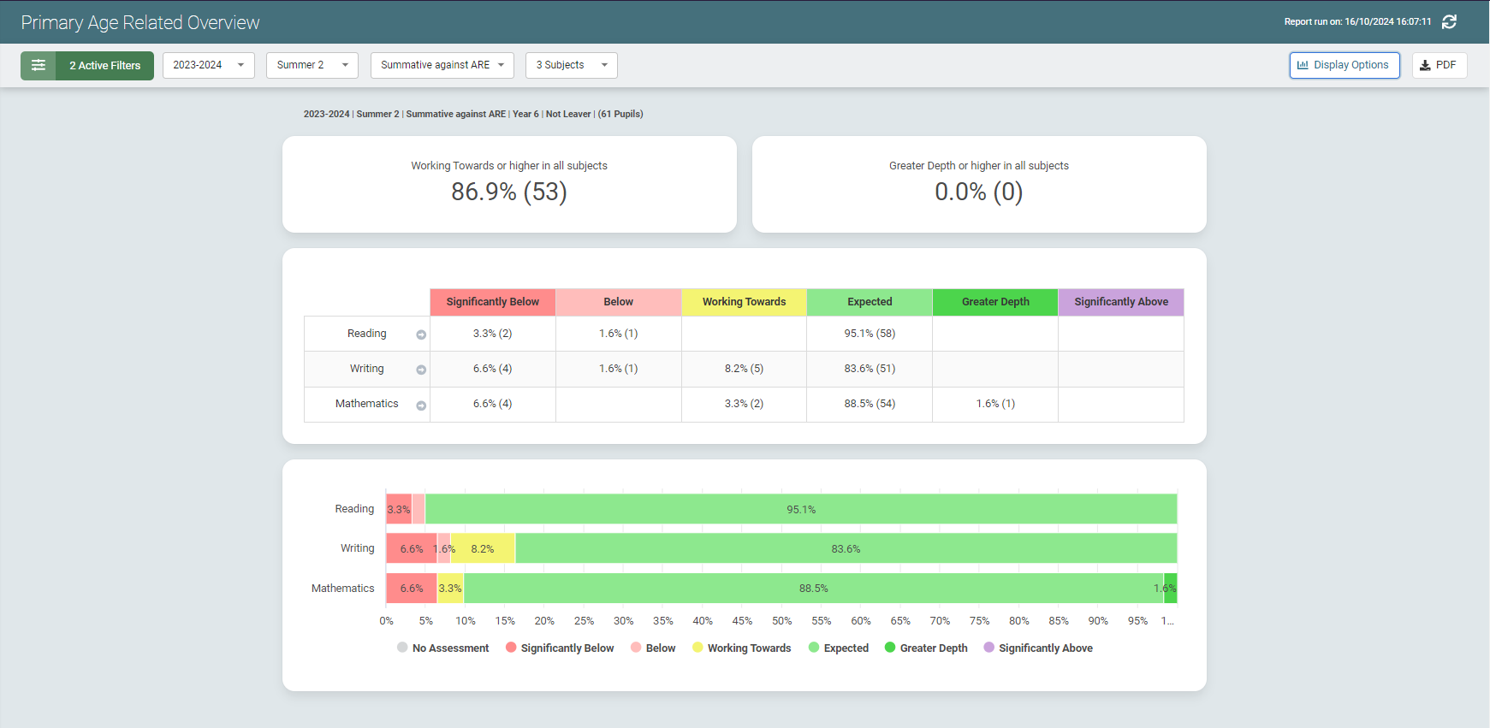Open the filters panel slider icon
This screenshot has width=1490, height=728.
click(x=39, y=66)
